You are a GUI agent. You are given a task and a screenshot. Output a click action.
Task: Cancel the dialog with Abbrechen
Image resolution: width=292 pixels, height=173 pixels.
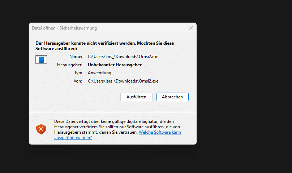[172, 97]
